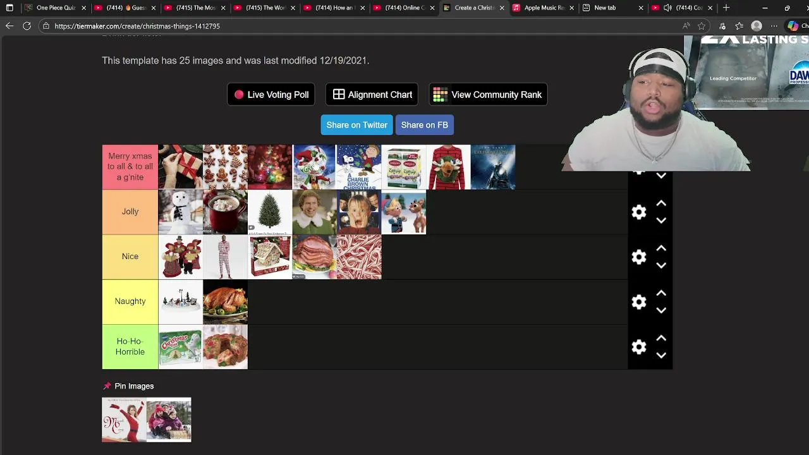
Task: Move Ho-Ho-Horrible tier up
Action: (x=661, y=338)
